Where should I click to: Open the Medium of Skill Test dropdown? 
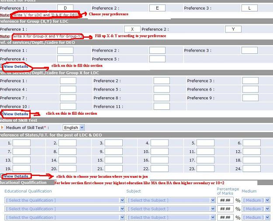click(73, 128)
